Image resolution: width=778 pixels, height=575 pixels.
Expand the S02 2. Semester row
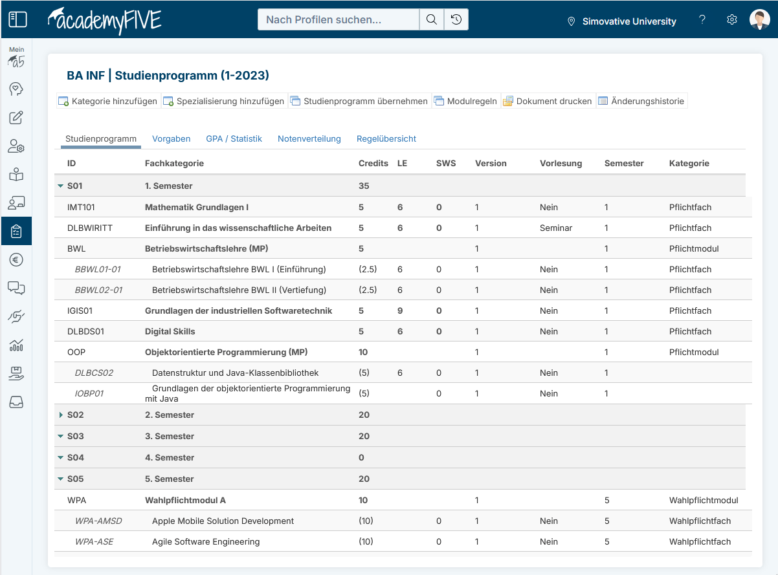click(61, 415)
